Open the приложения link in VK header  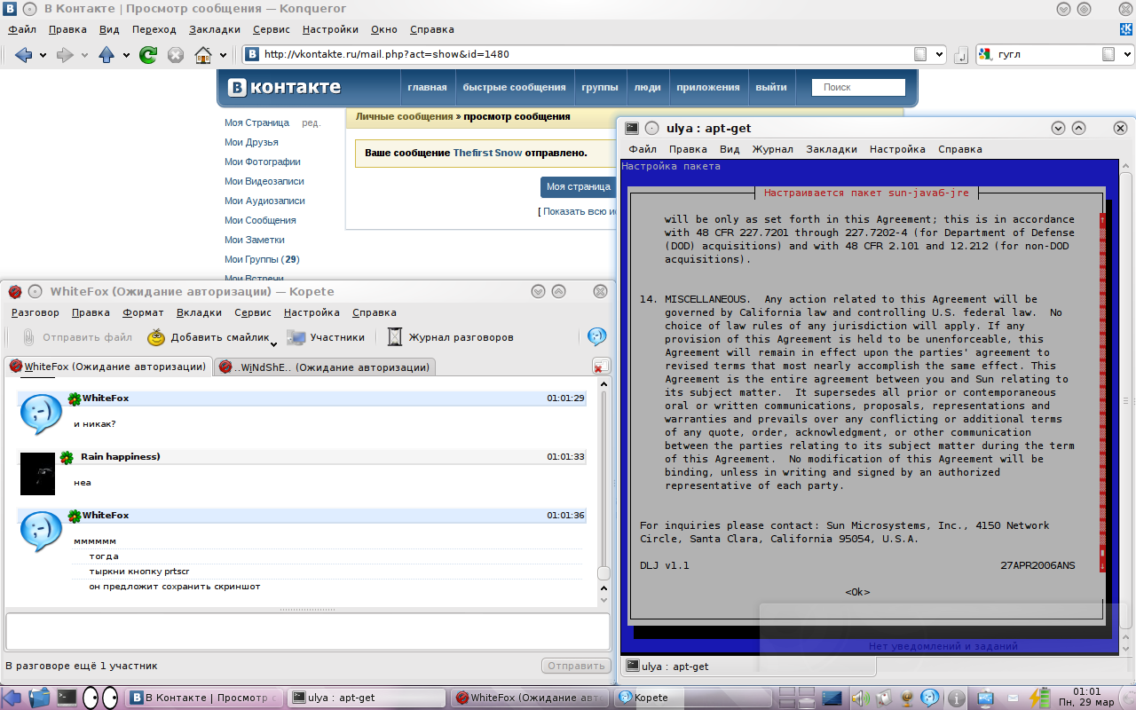[x=708, y=87]
